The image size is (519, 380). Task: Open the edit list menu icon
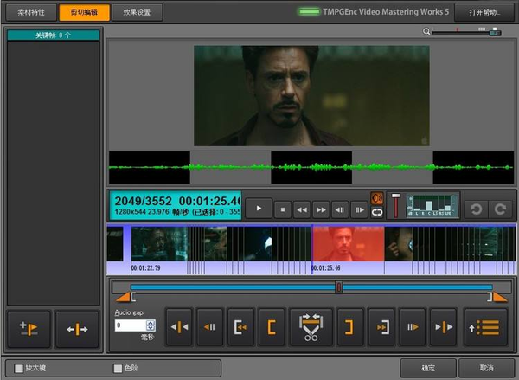coord(485,327)
